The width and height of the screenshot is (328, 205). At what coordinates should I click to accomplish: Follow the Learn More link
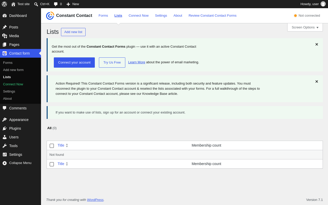(137, 62)
